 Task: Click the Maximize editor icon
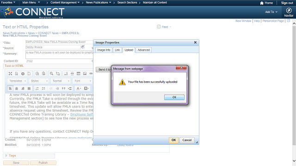(10, 74)
